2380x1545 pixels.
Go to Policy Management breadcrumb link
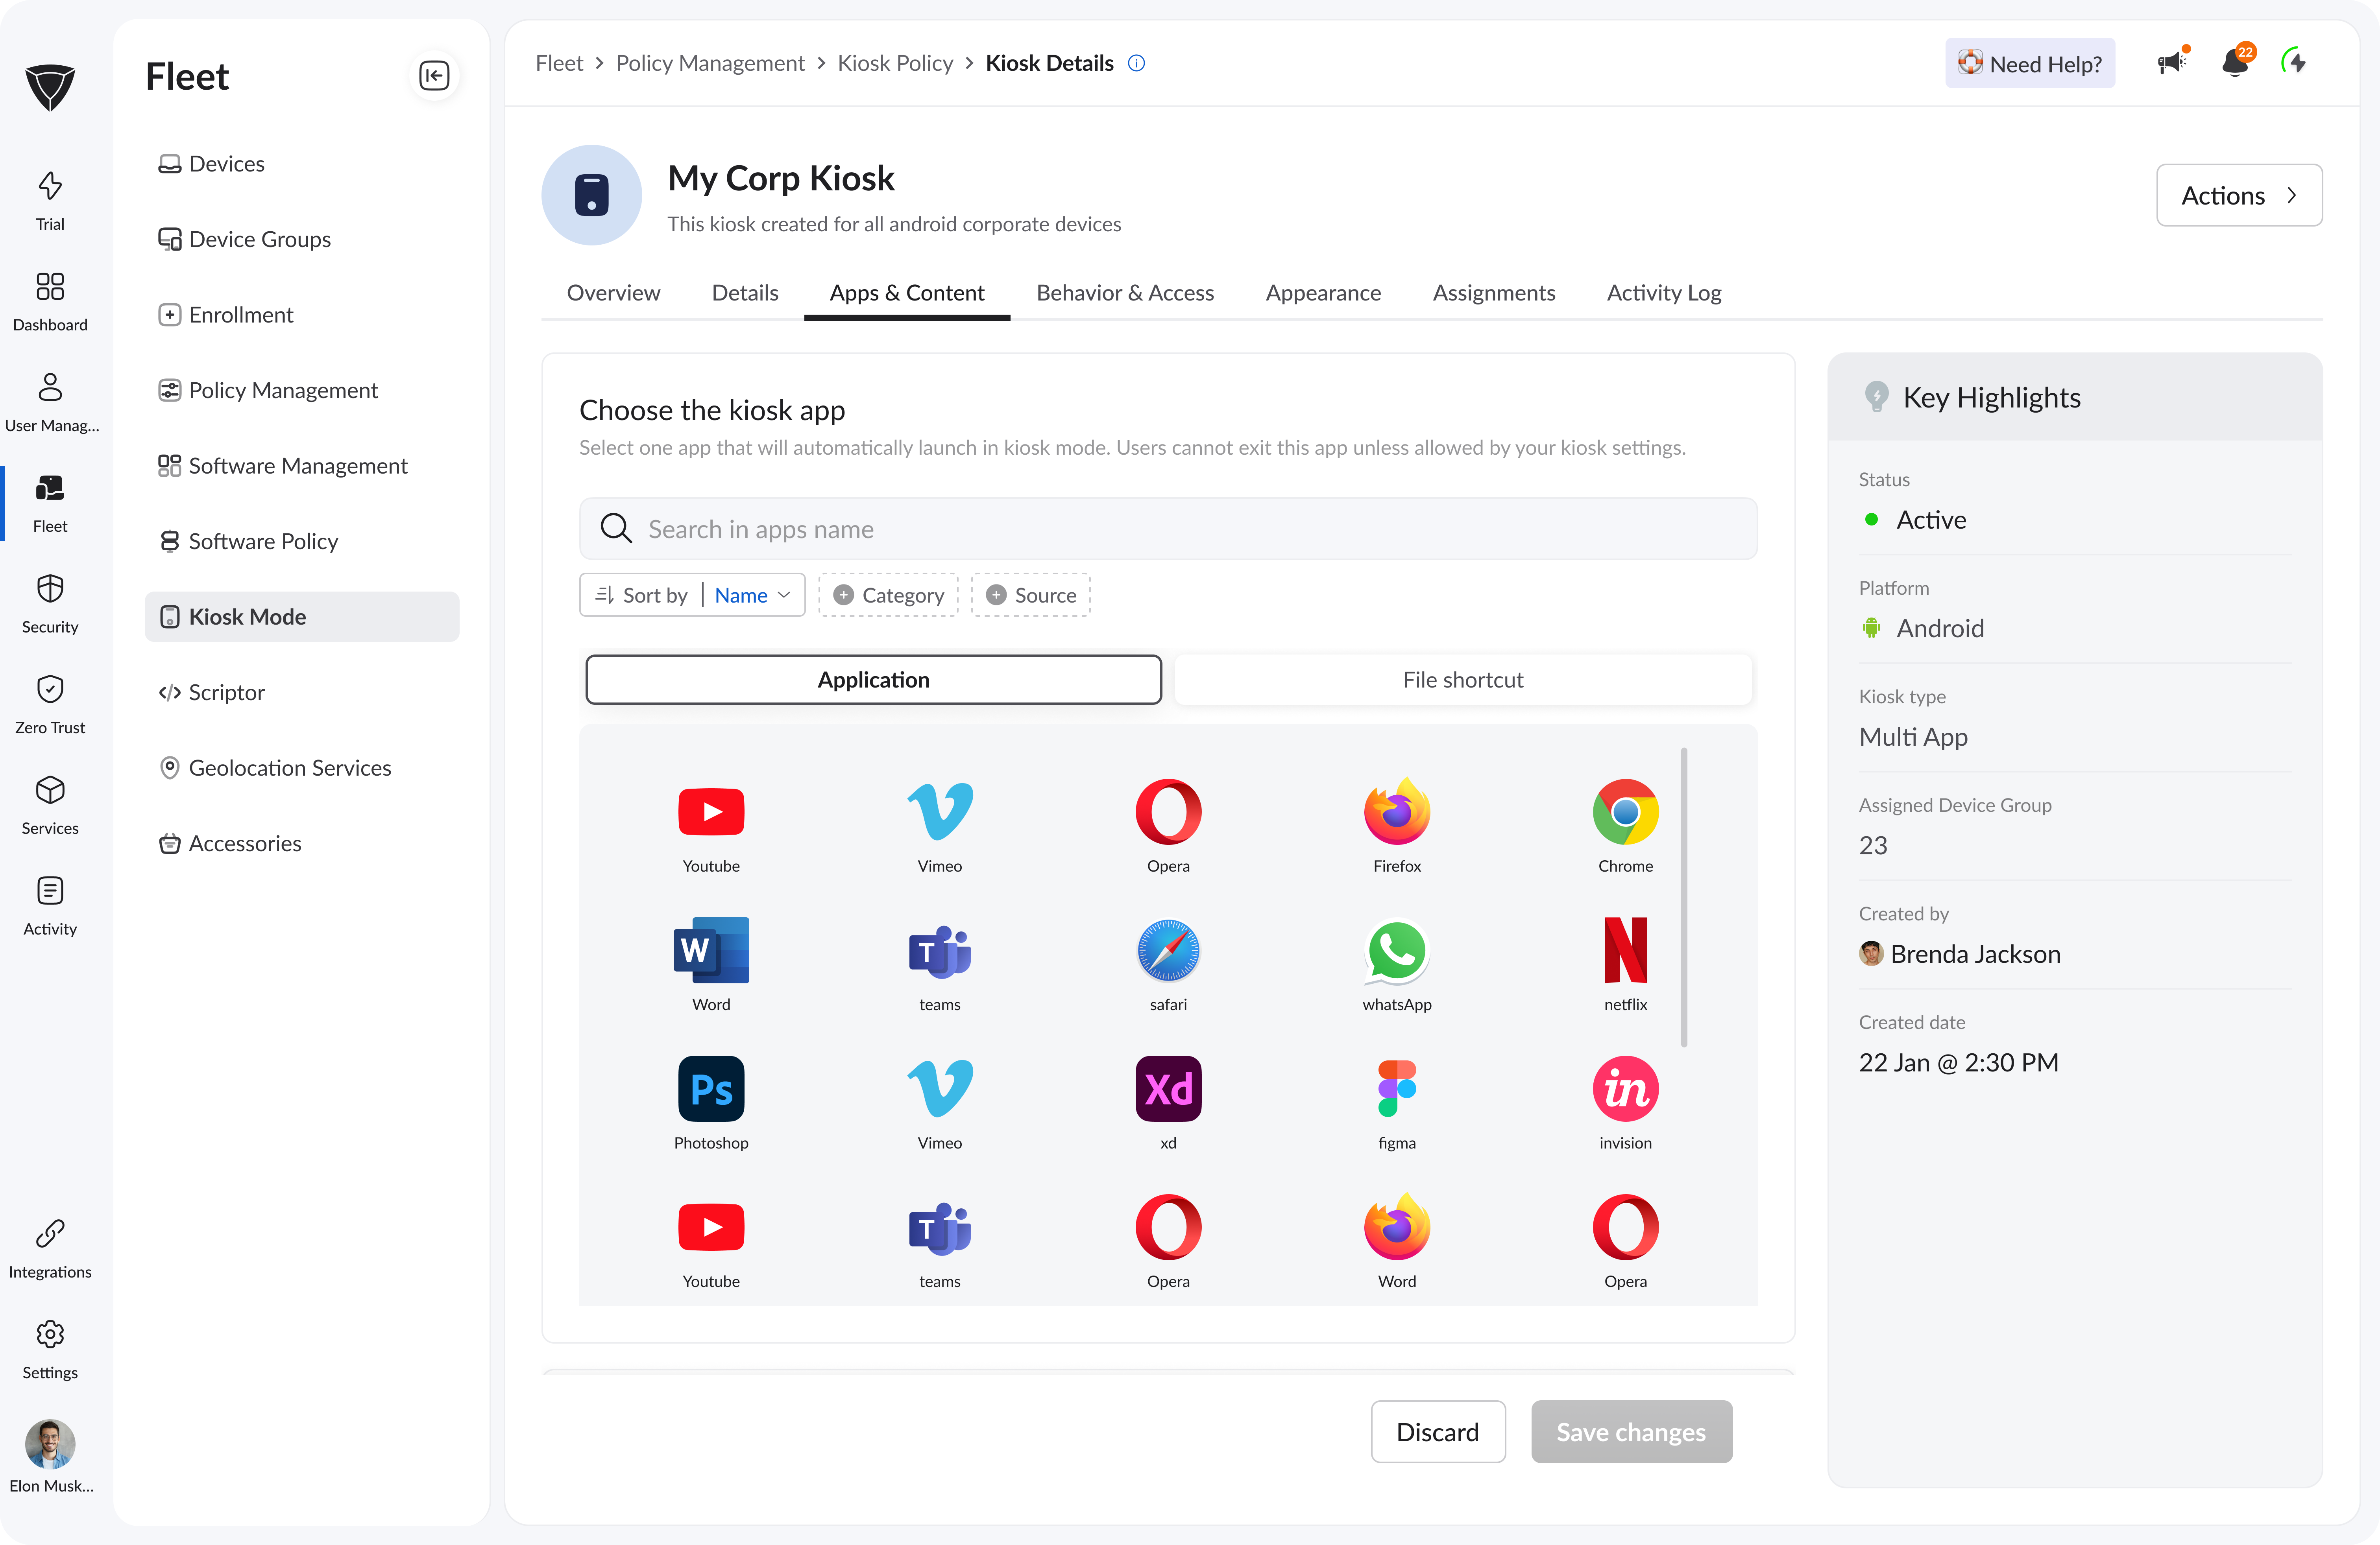[x=709, y=63]
